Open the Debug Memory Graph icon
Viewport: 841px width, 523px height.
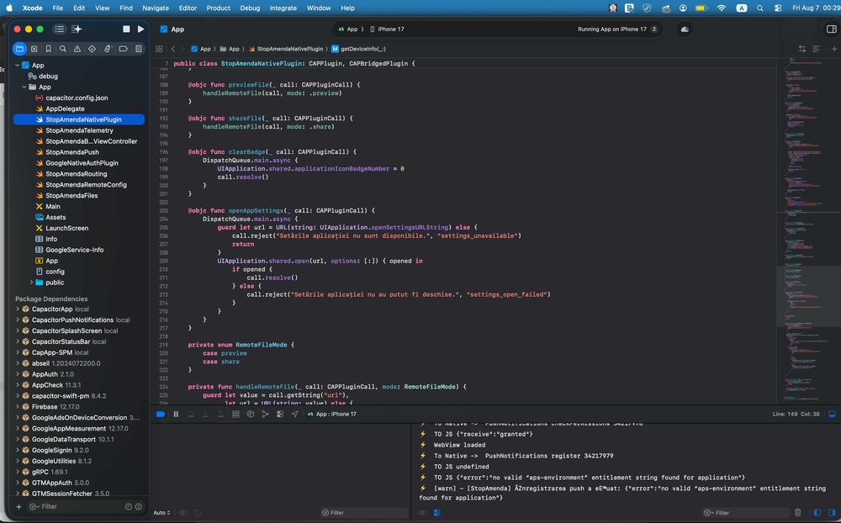[265, 414]
